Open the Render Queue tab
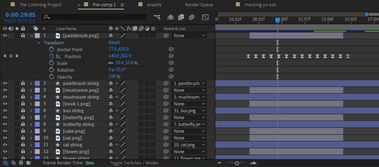Screen dimensions: 379x167 click(199, 5)
